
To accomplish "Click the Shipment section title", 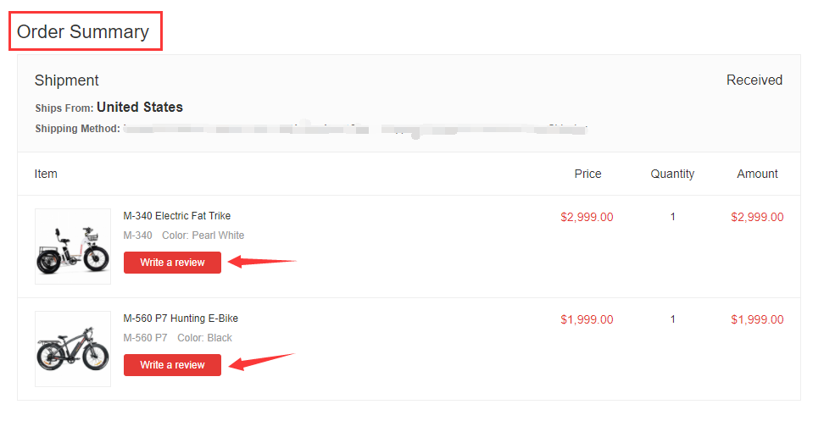I will coord(67,80).
